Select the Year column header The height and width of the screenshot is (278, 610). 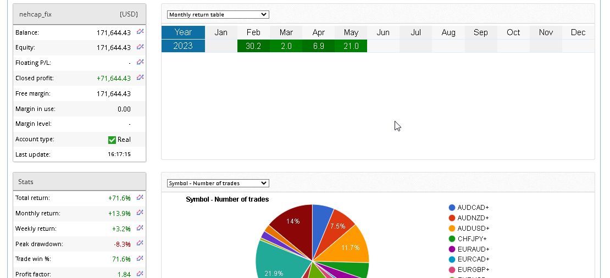click(183, 32)
